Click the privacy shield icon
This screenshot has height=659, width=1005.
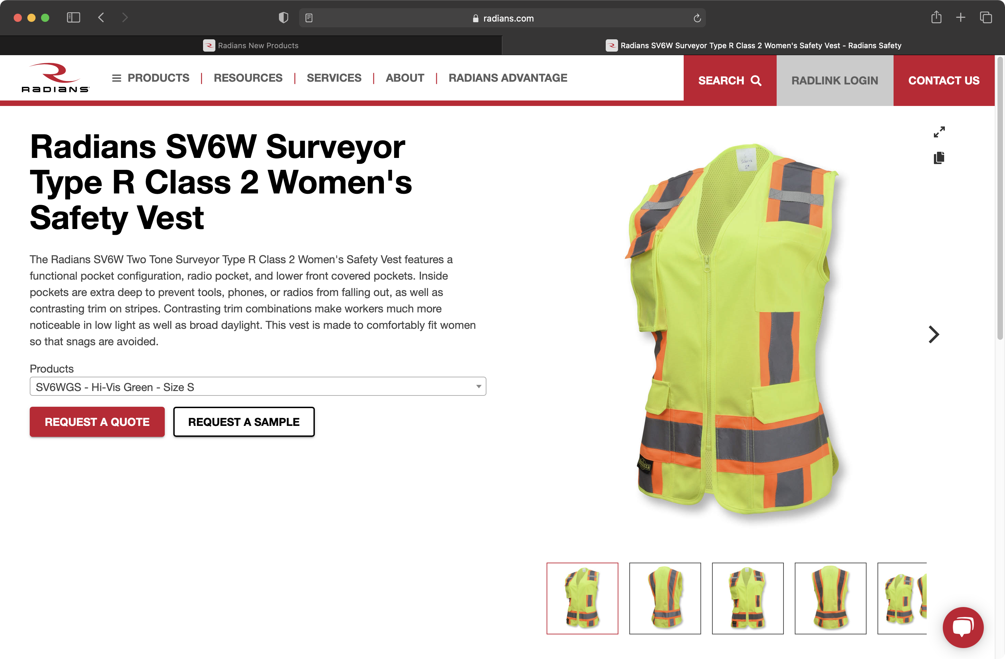[283, 18]
